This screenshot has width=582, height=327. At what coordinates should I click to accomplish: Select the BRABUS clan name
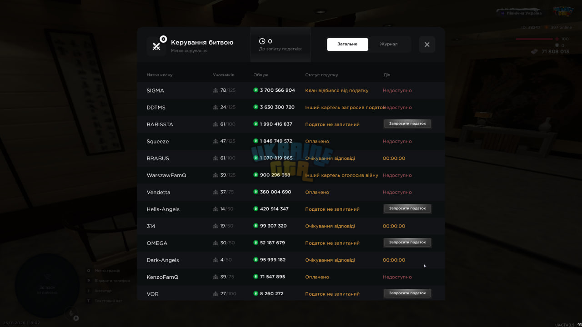tap(158, 159)
